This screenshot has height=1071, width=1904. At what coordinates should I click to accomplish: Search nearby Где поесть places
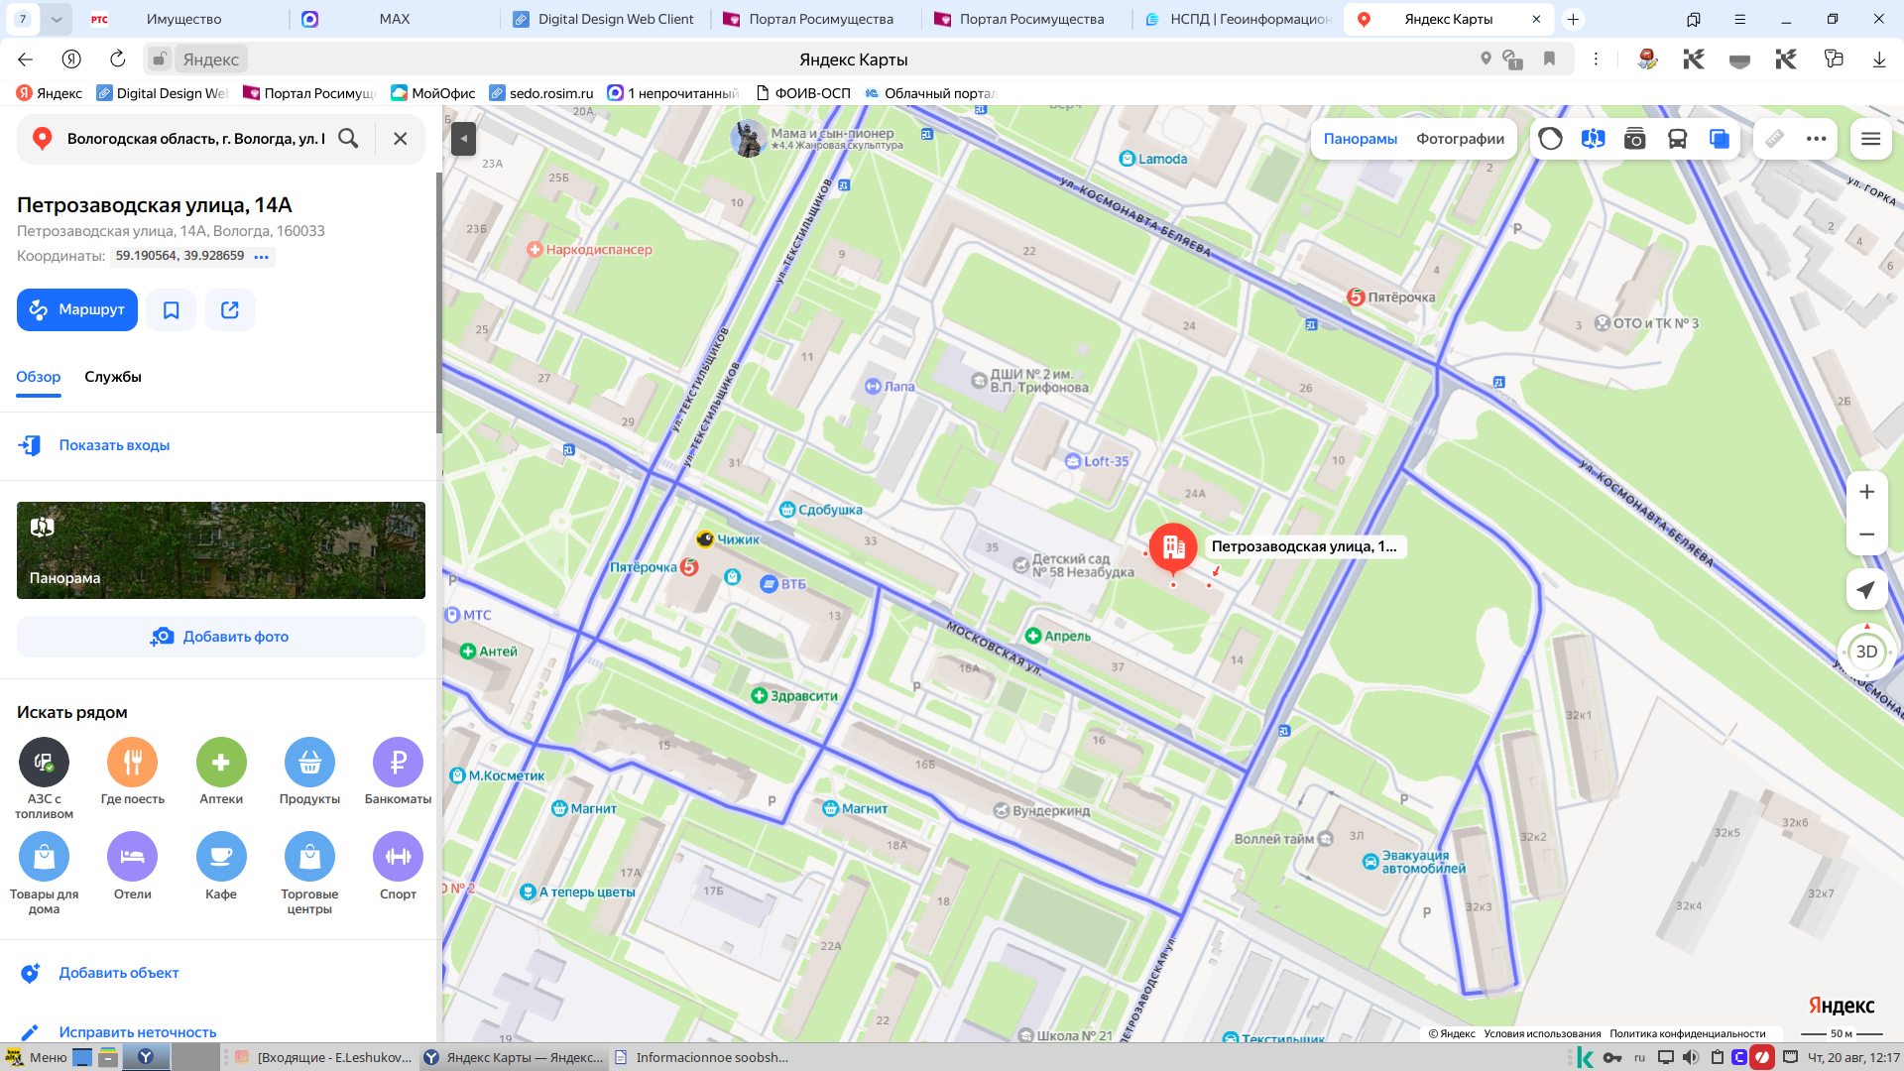[x=133, y=772]
